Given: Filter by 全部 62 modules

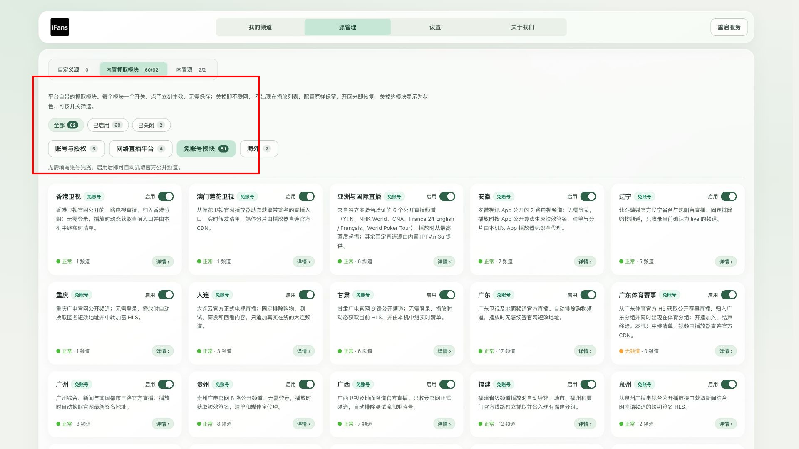Looking at the screenshot, I should 66,125.
